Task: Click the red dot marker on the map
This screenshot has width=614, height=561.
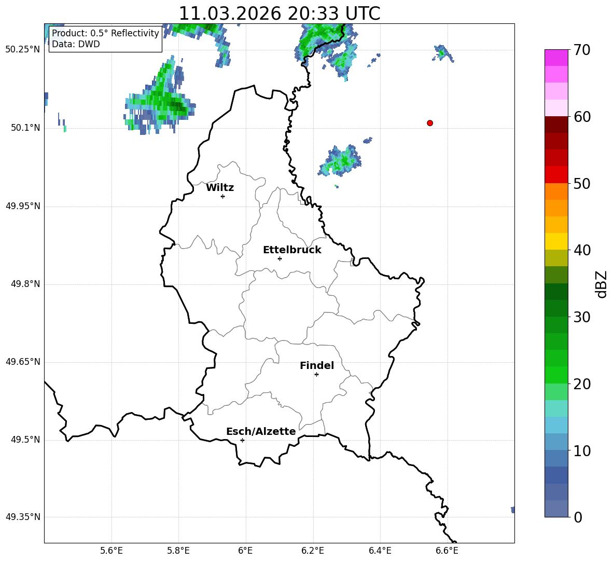Action: point(430,123)
